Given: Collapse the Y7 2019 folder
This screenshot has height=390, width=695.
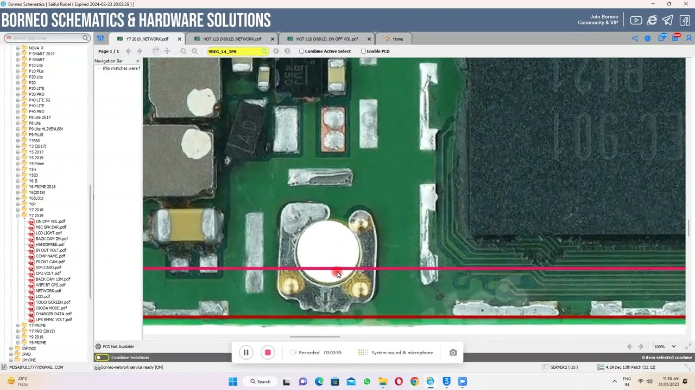Looking at the screenshot, I should [17, 216].
